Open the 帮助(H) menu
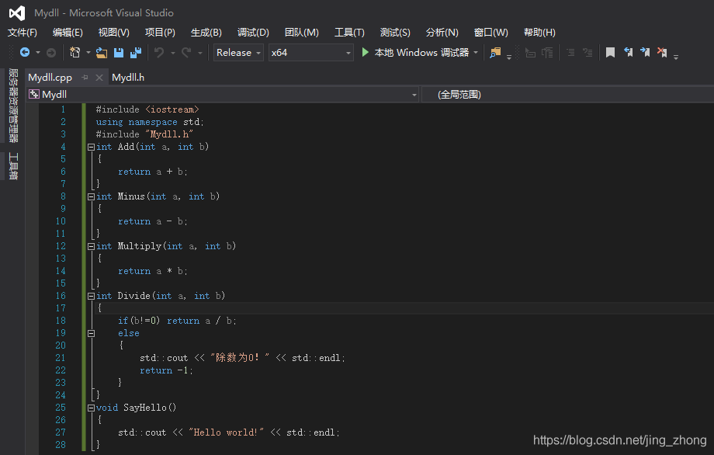The width and height of the screenshot is (714, 455). pos(539,33)
